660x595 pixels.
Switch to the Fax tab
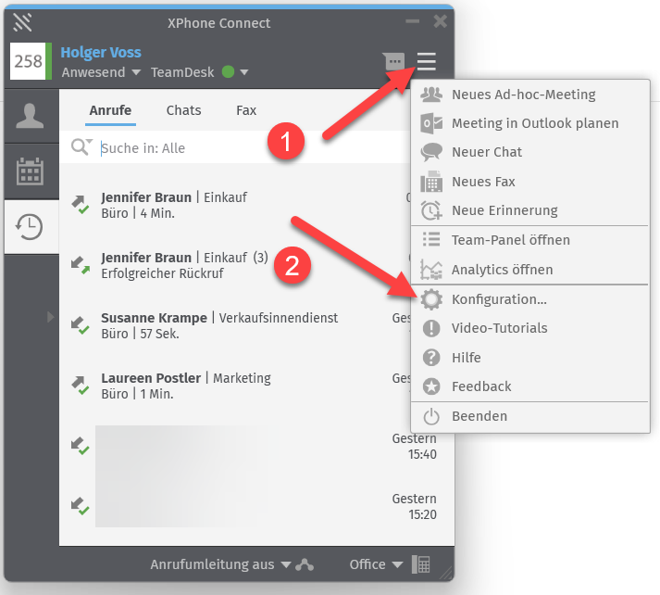pyautogui.click(x=246, y=110)
